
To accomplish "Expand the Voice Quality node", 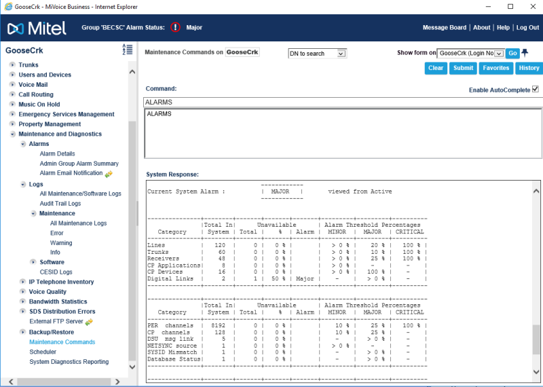I will coord(23,292).
